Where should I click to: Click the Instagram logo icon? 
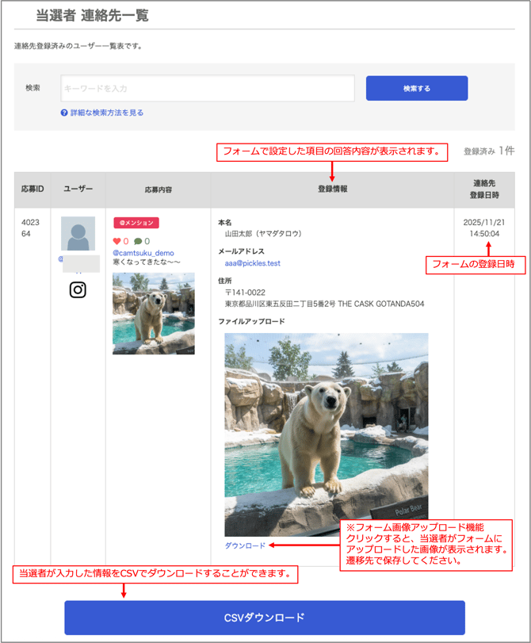(78, 289)
